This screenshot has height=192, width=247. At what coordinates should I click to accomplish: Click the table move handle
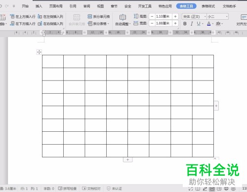click(x=39, y=52)
